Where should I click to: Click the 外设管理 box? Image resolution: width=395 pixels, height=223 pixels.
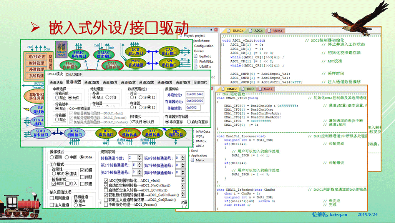click(x=37, y=69)
